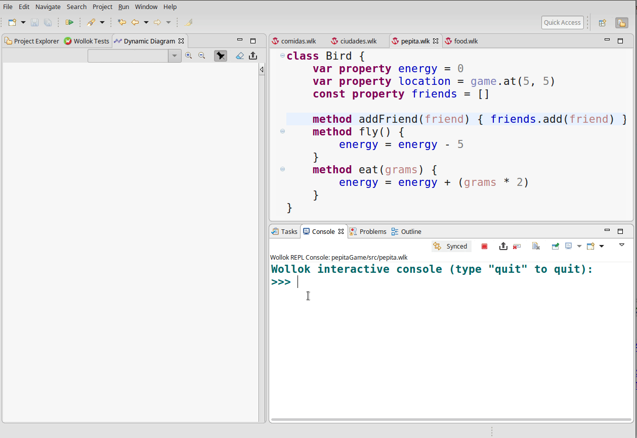Open Console view menu triangle
The image size is (637, 438).
tap(622, 245)
